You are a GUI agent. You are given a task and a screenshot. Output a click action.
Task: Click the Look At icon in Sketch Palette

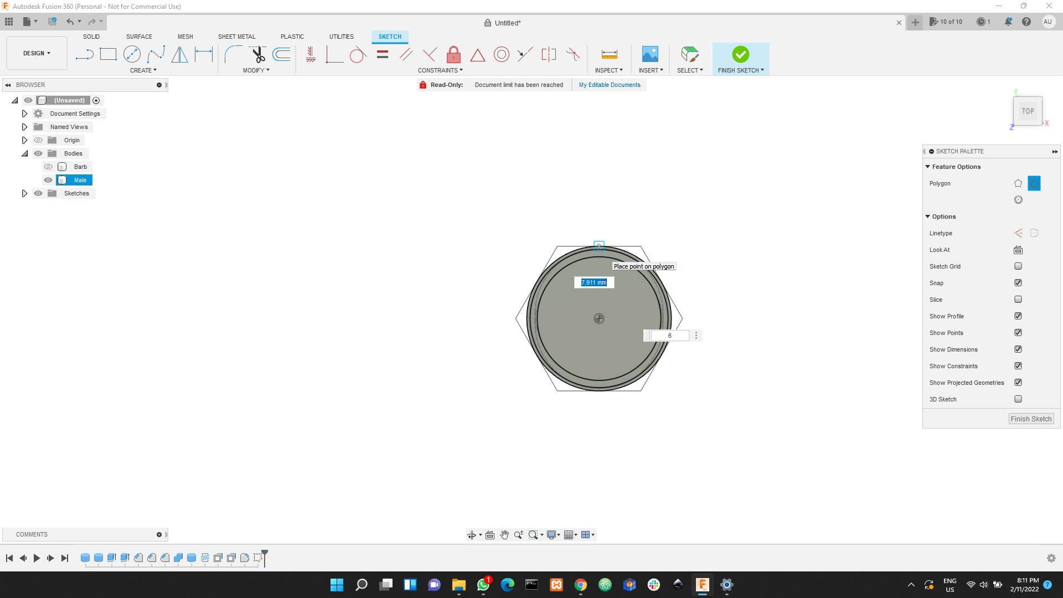(x=1018, y=250)
